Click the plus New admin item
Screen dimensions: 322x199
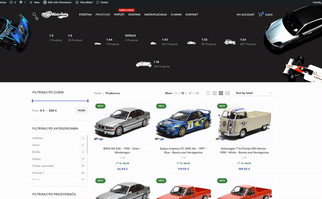34,2
